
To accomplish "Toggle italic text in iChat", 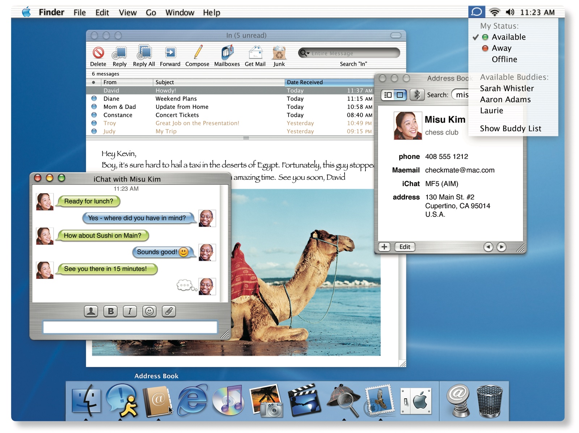I will pos(130,311).
